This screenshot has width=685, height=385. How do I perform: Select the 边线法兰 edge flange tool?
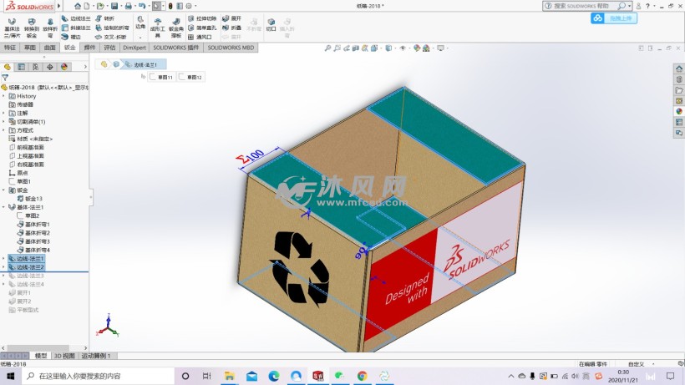point(76,18)
